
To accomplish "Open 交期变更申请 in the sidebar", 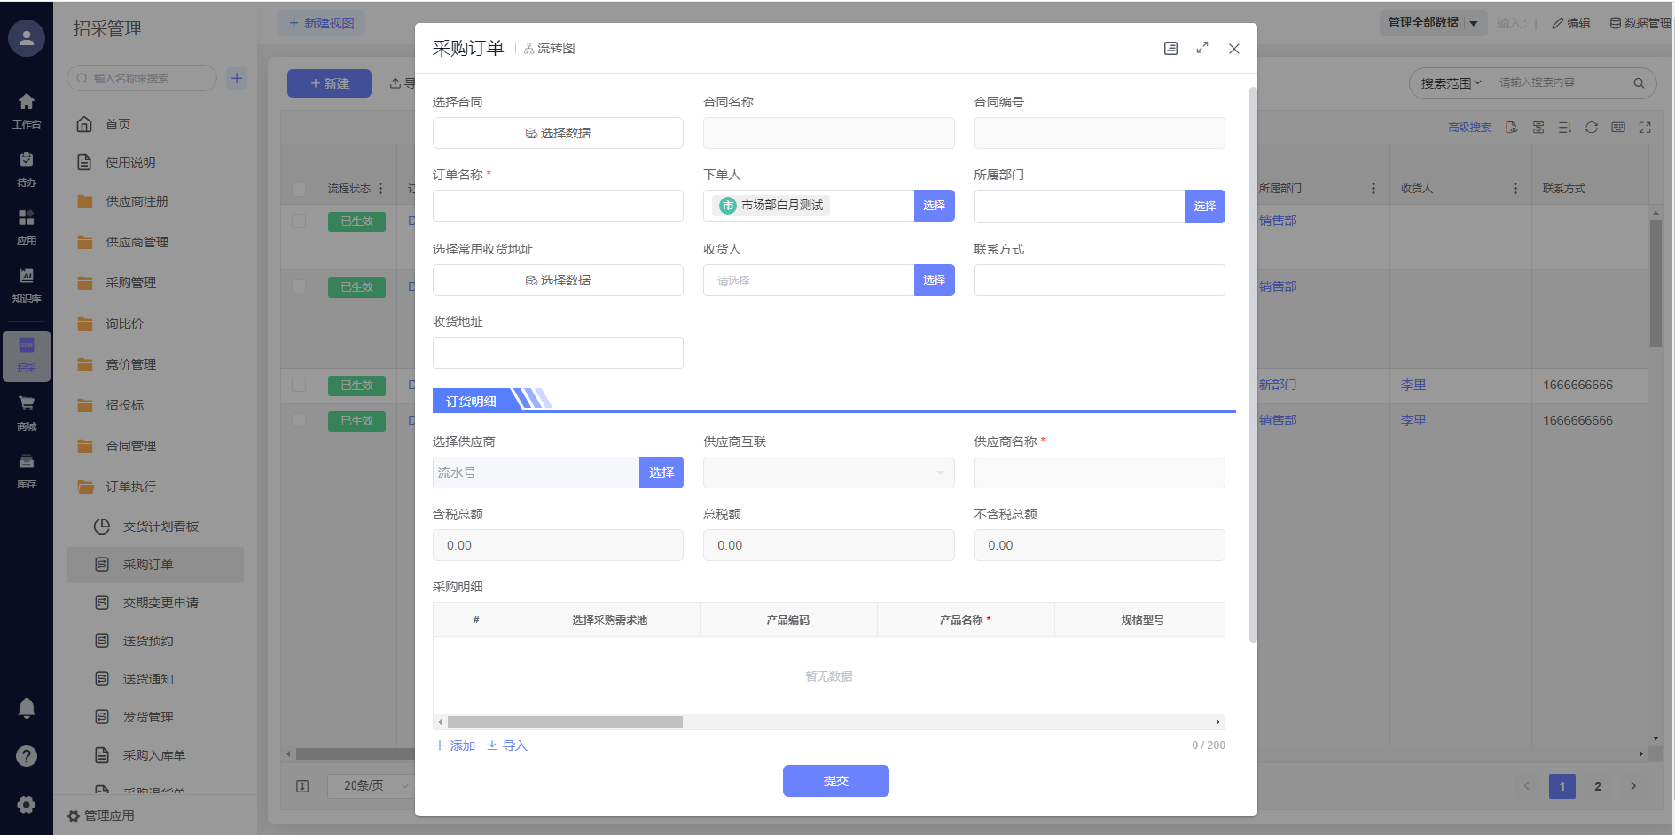I will 160,603.
